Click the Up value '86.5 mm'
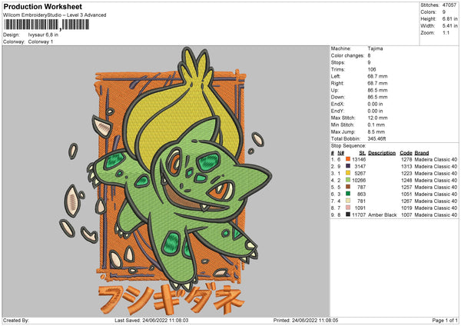Image resolution: width=461 pixels, height=326 pixels. pos(377,90)
